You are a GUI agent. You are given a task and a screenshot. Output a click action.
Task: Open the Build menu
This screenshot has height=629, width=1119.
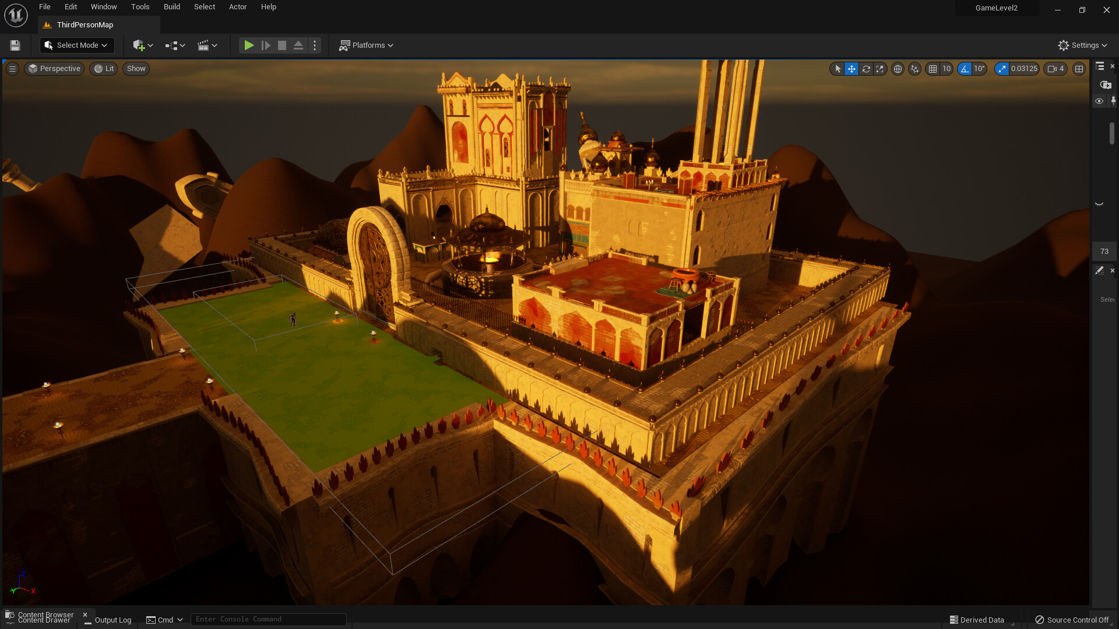pyautogui.click(x=171, y=7)
